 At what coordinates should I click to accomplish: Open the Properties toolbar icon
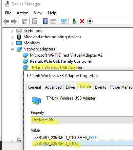pos(35,21)
